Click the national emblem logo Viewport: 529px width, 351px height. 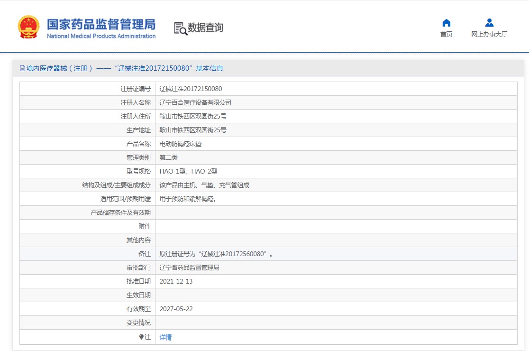pyautogui.click(x=28, y=27)
